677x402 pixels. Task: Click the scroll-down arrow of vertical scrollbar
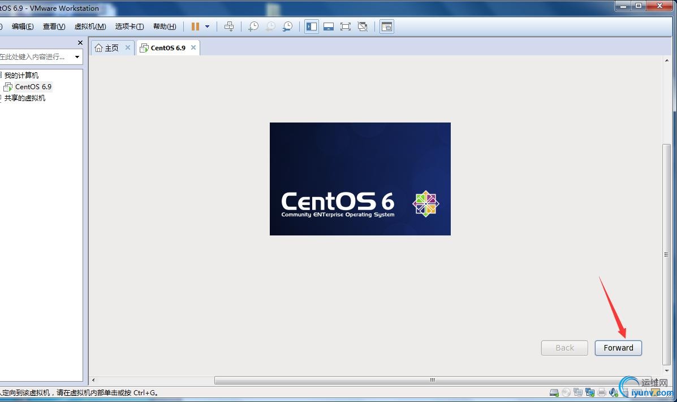pyautogui.click(x=667, y=370)
